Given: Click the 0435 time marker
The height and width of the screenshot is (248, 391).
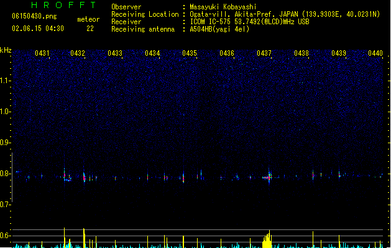Looking at the screenshot, I should (190, 53).
